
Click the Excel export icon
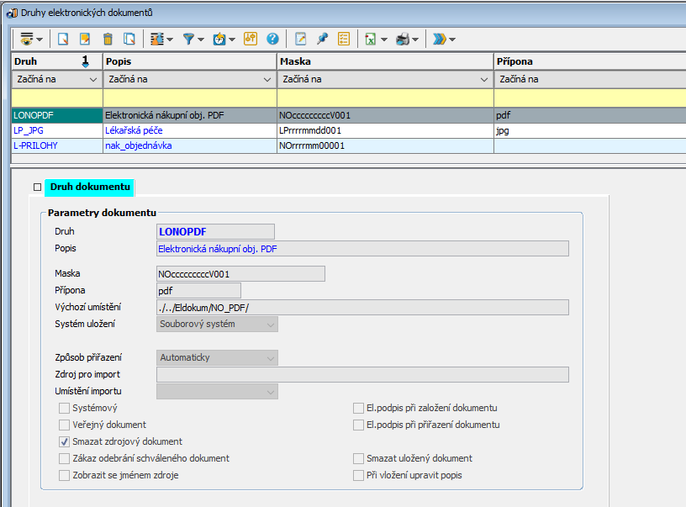[x=371, y=39]
